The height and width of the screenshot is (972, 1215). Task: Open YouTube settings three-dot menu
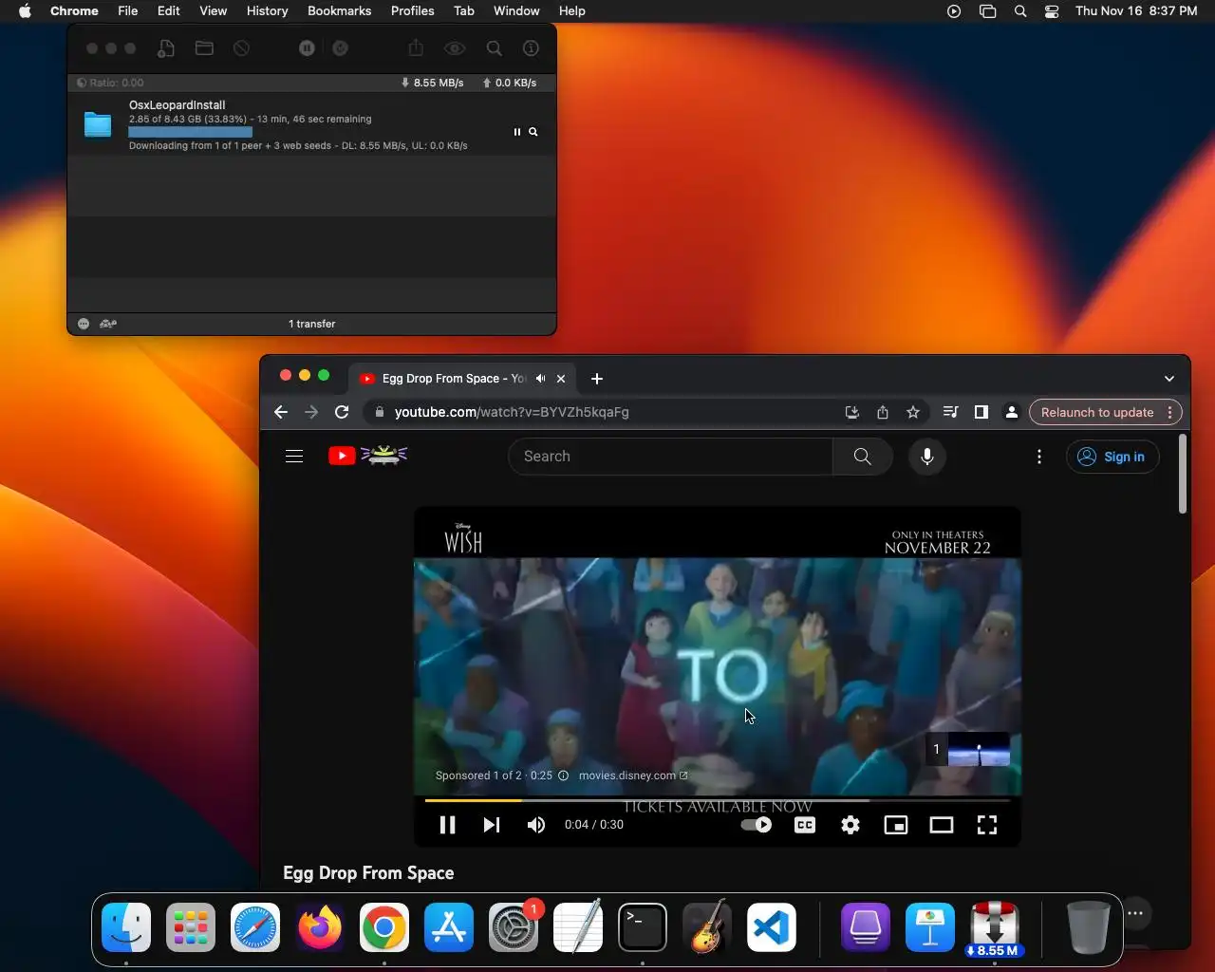tap(1039, 457)
